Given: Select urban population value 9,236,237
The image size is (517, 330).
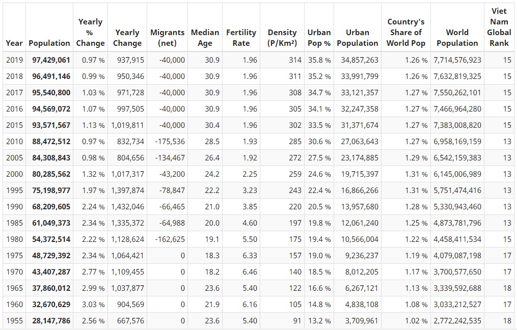Looking at the screenshot, I should (x=362, y=256).
